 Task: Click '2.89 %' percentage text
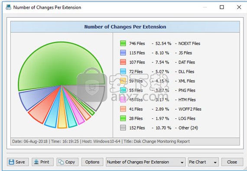click(x=162, y=109)
